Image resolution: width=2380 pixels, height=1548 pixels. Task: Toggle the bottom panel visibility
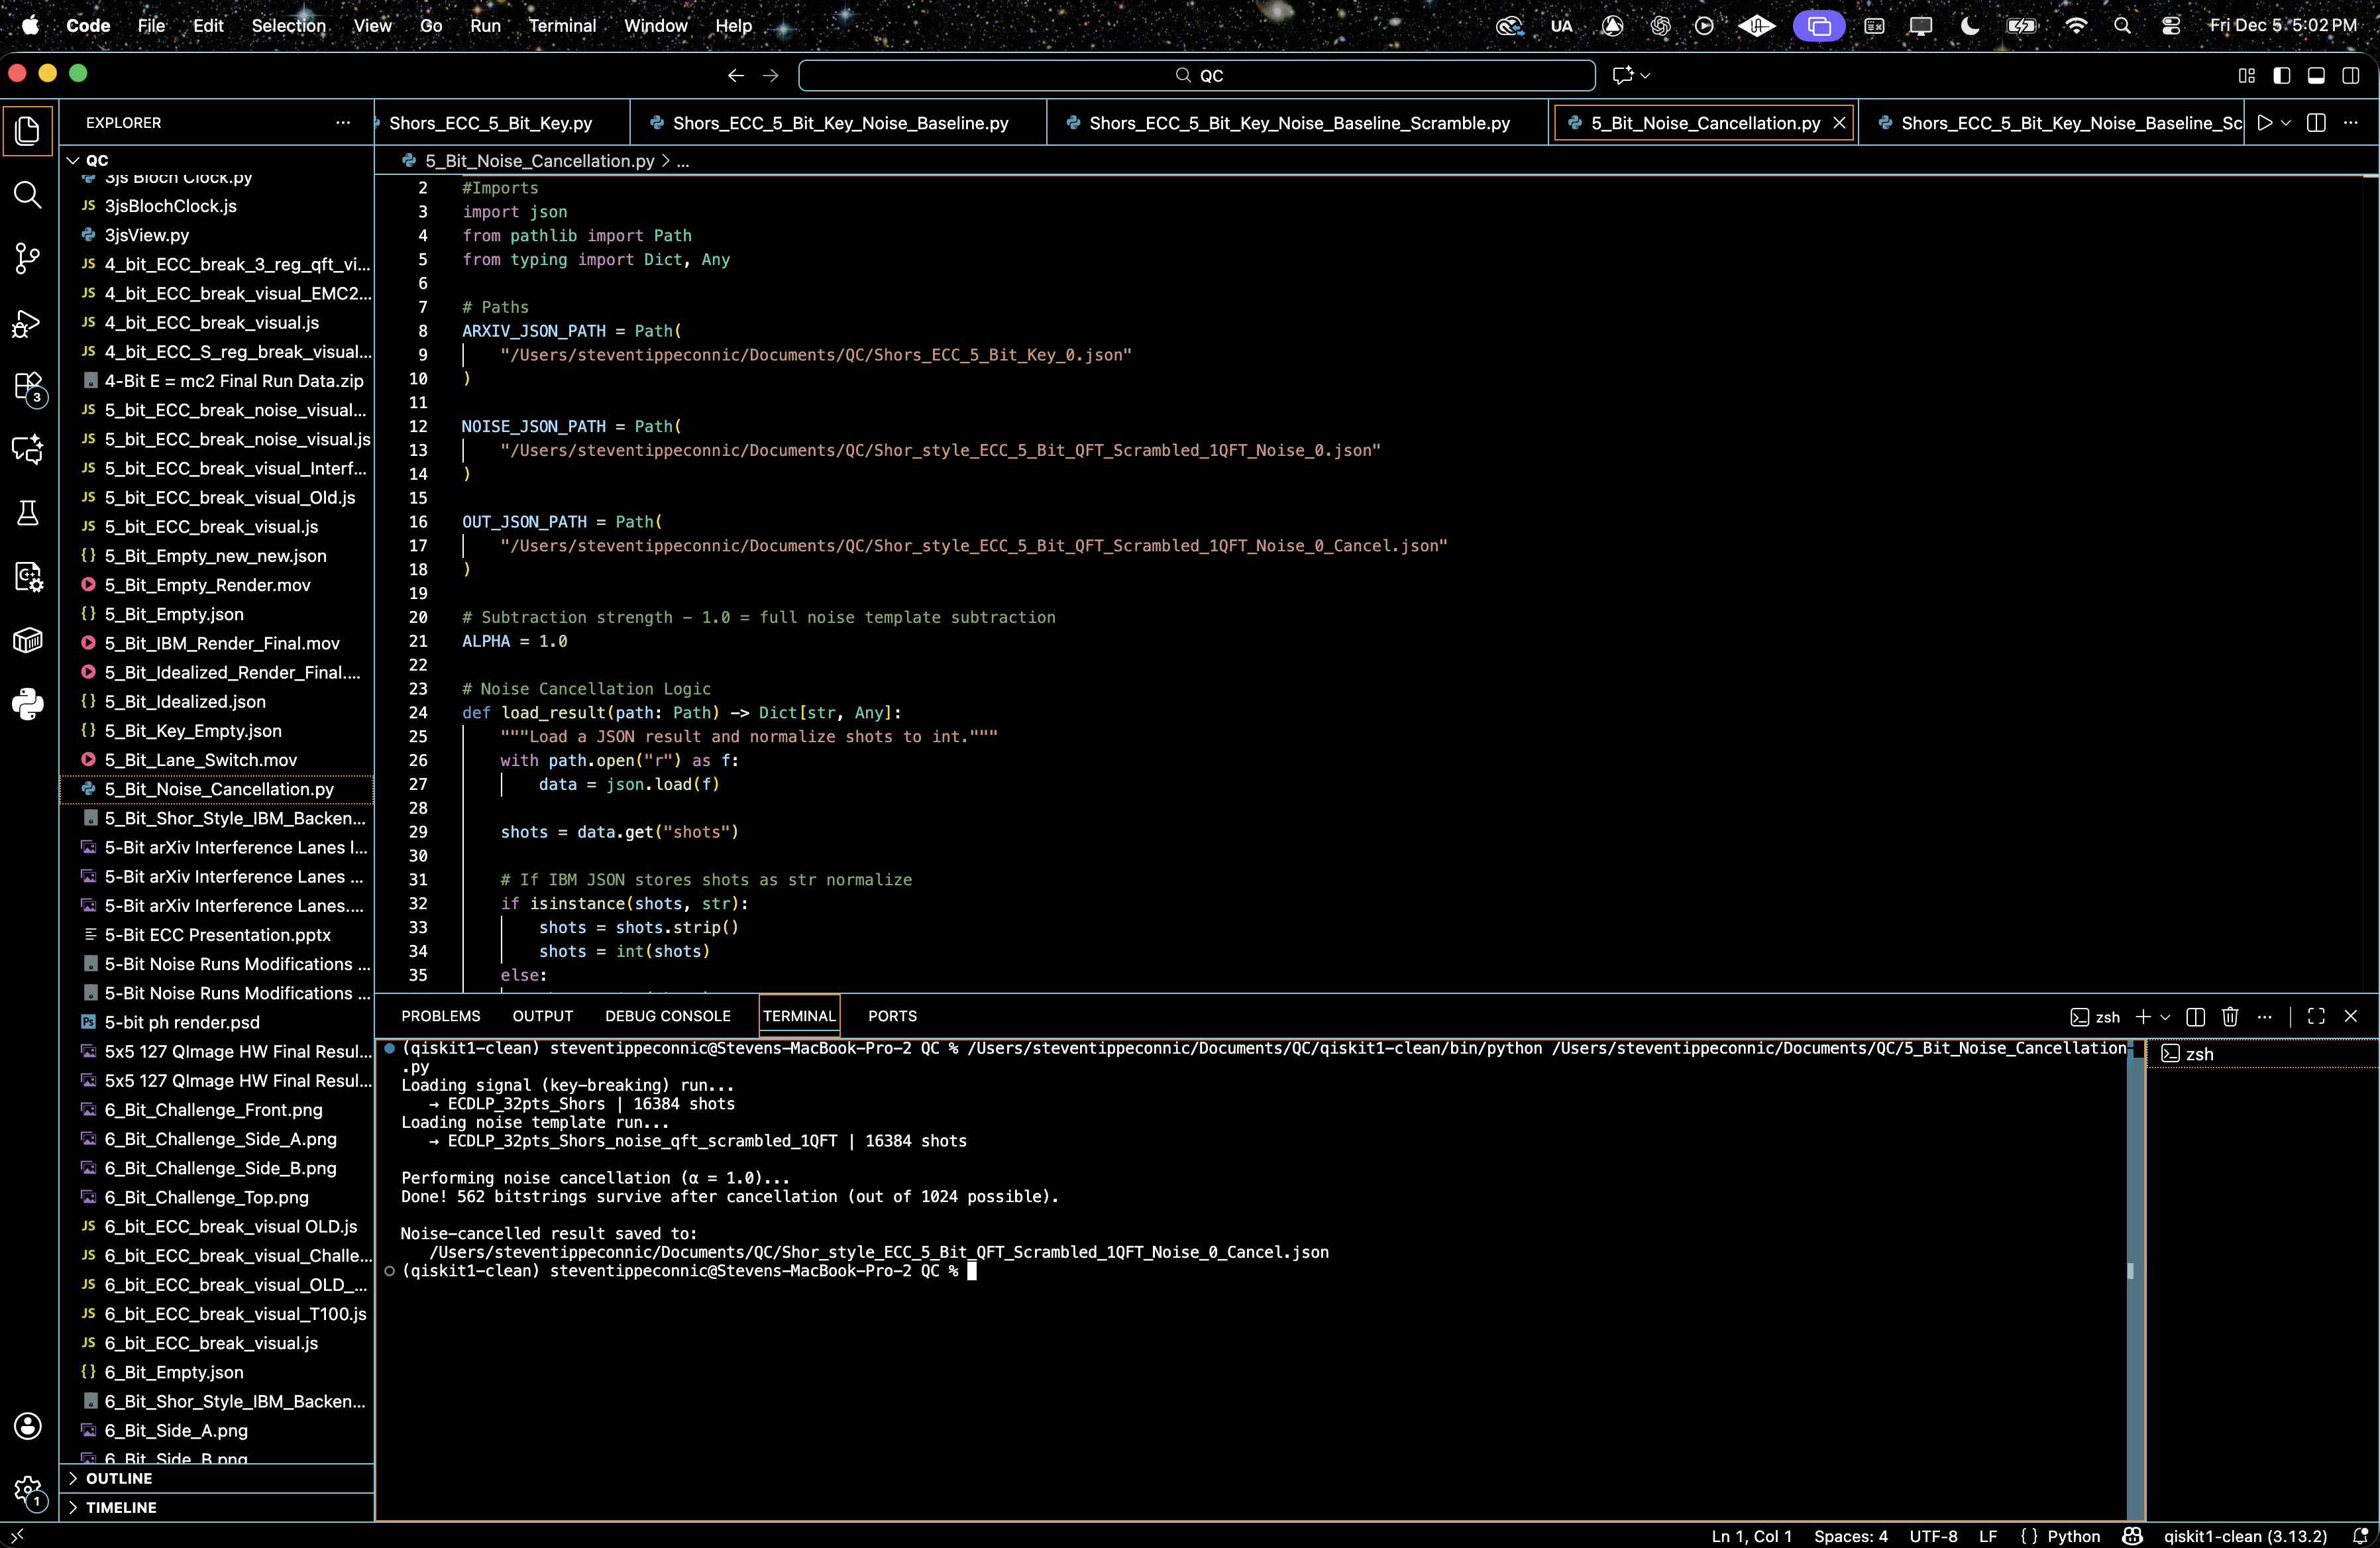2316,75
